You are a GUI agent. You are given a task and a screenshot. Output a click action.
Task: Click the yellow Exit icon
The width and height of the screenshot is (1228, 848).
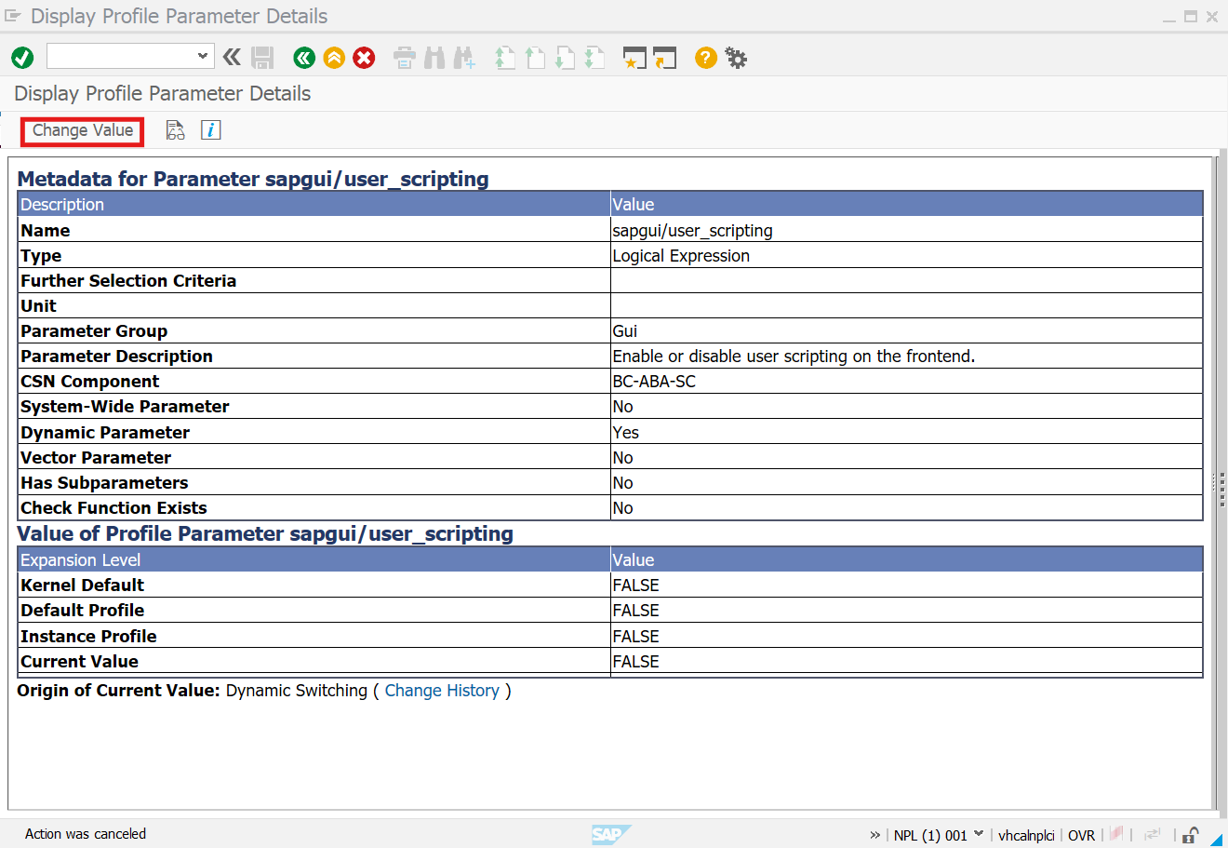(x=334, y=58)
